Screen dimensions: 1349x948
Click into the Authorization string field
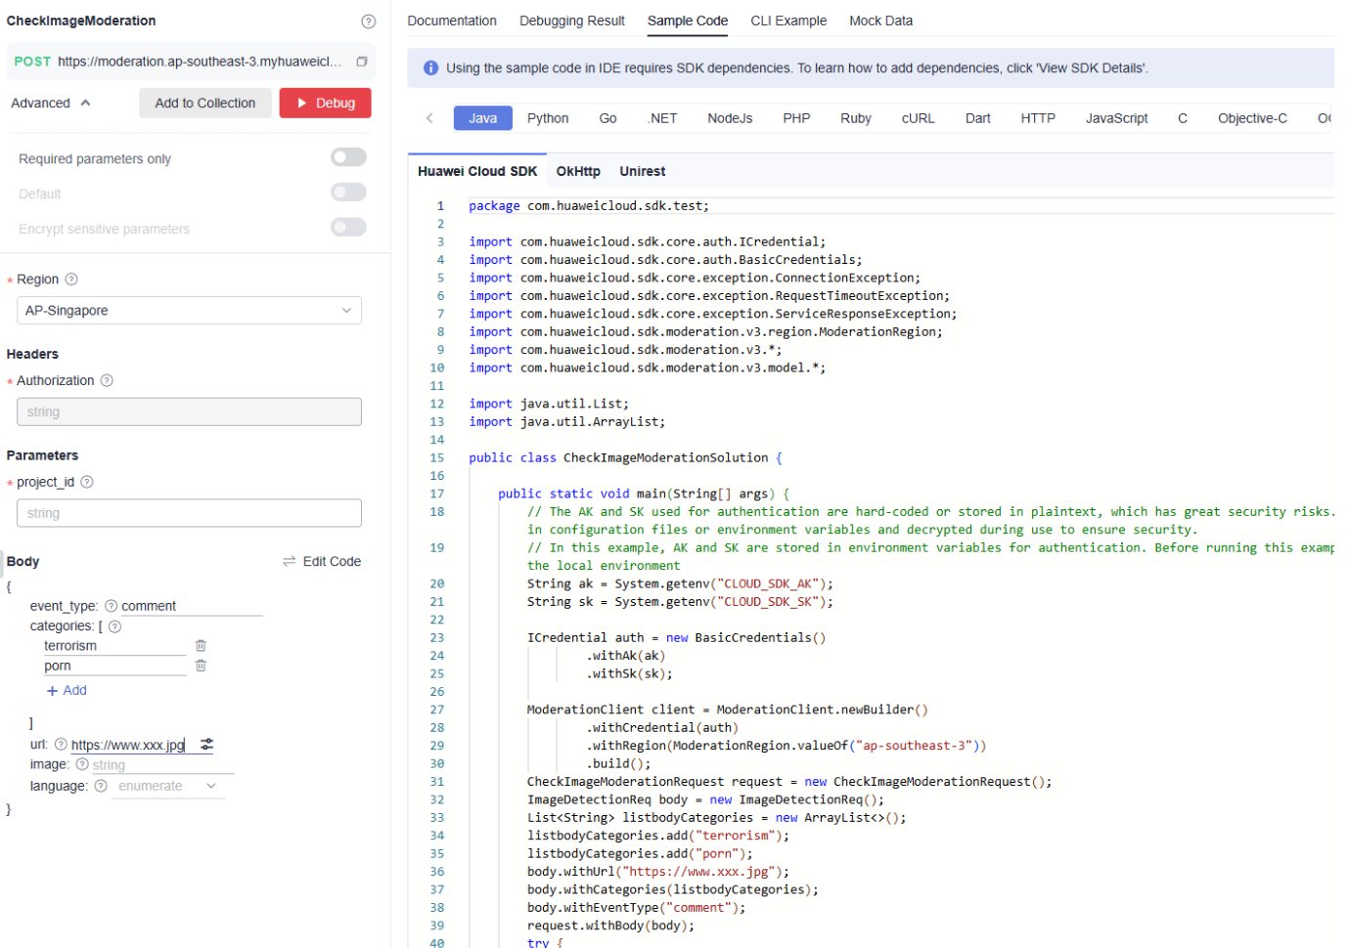[x=189, y=411]
